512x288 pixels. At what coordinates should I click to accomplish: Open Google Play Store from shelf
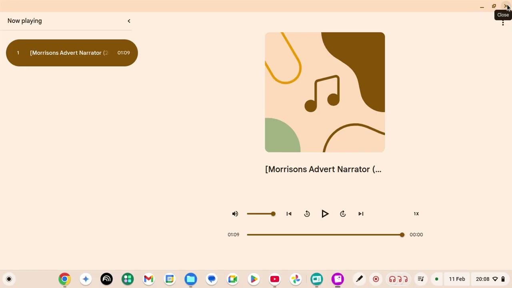254,279
